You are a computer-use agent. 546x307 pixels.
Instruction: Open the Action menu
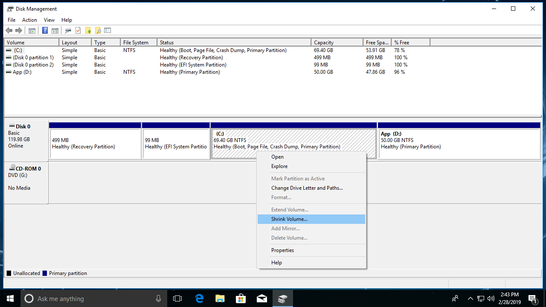(x=29, y=20)
